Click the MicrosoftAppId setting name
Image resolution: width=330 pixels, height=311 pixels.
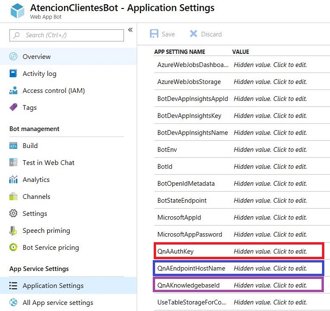click(x=179, y=218)
